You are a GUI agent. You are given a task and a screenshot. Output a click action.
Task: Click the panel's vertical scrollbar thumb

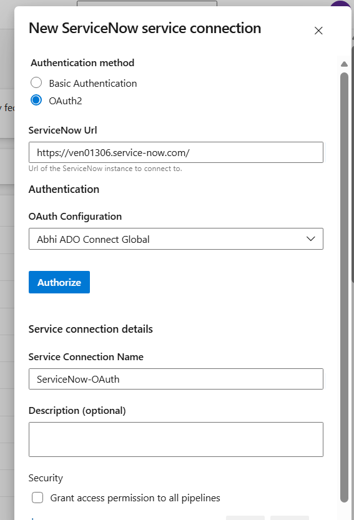point(345,287)
